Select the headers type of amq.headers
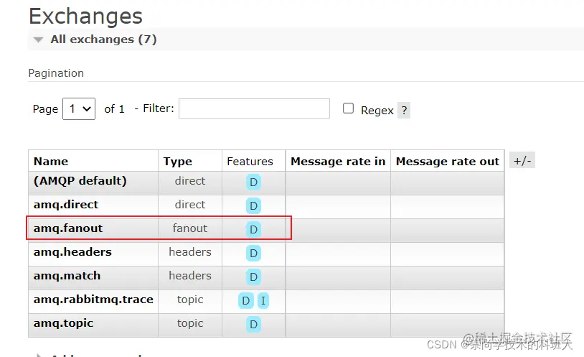This screenshot has width=584, height=357. (x=190, y=252)
